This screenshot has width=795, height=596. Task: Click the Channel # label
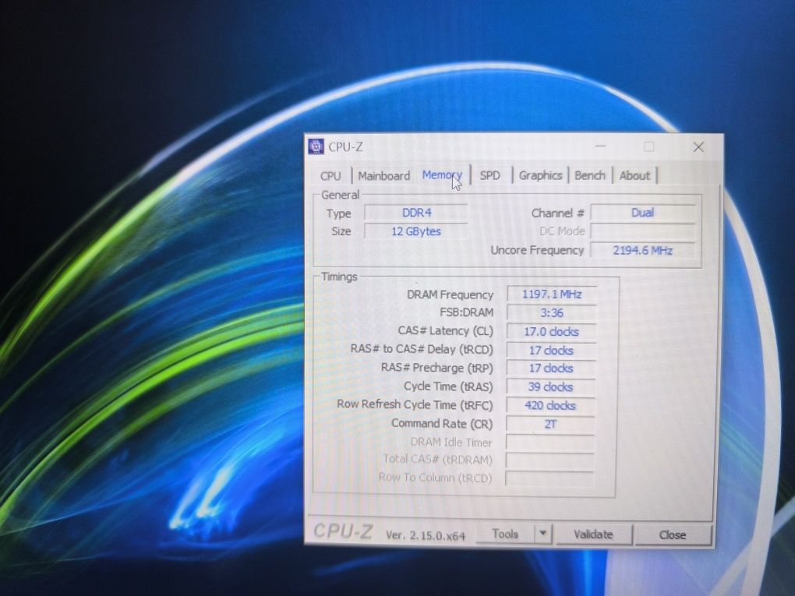tap(558, 213)
